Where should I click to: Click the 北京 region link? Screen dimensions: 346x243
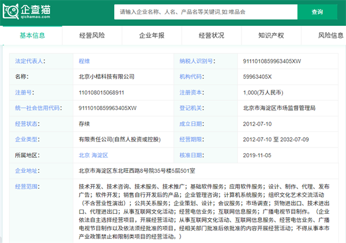85,155
